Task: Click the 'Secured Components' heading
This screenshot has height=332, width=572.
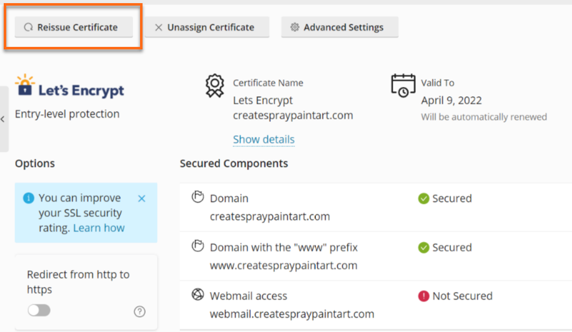Action: click(x=234, y=163)
